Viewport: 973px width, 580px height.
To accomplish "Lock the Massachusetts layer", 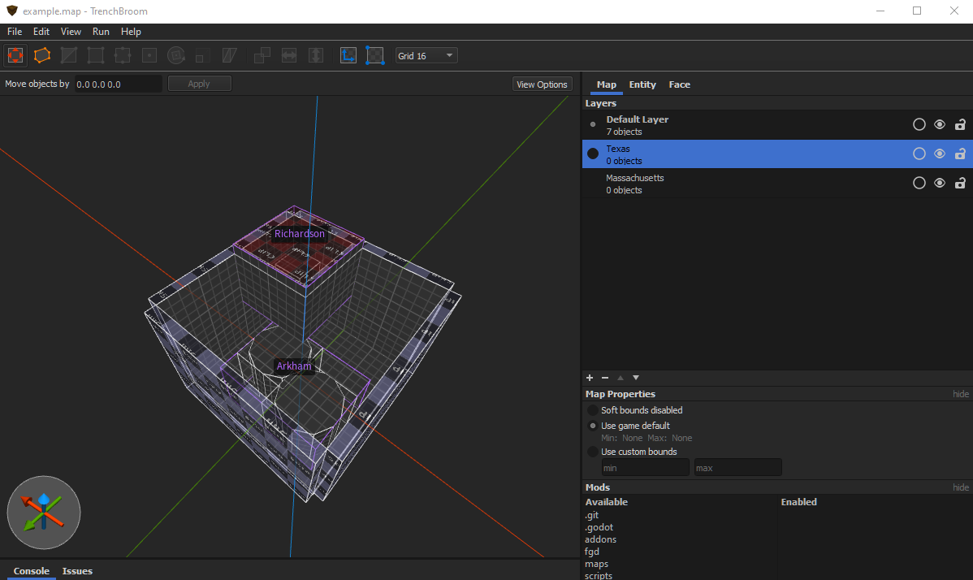I will click(x=960, y=183).
